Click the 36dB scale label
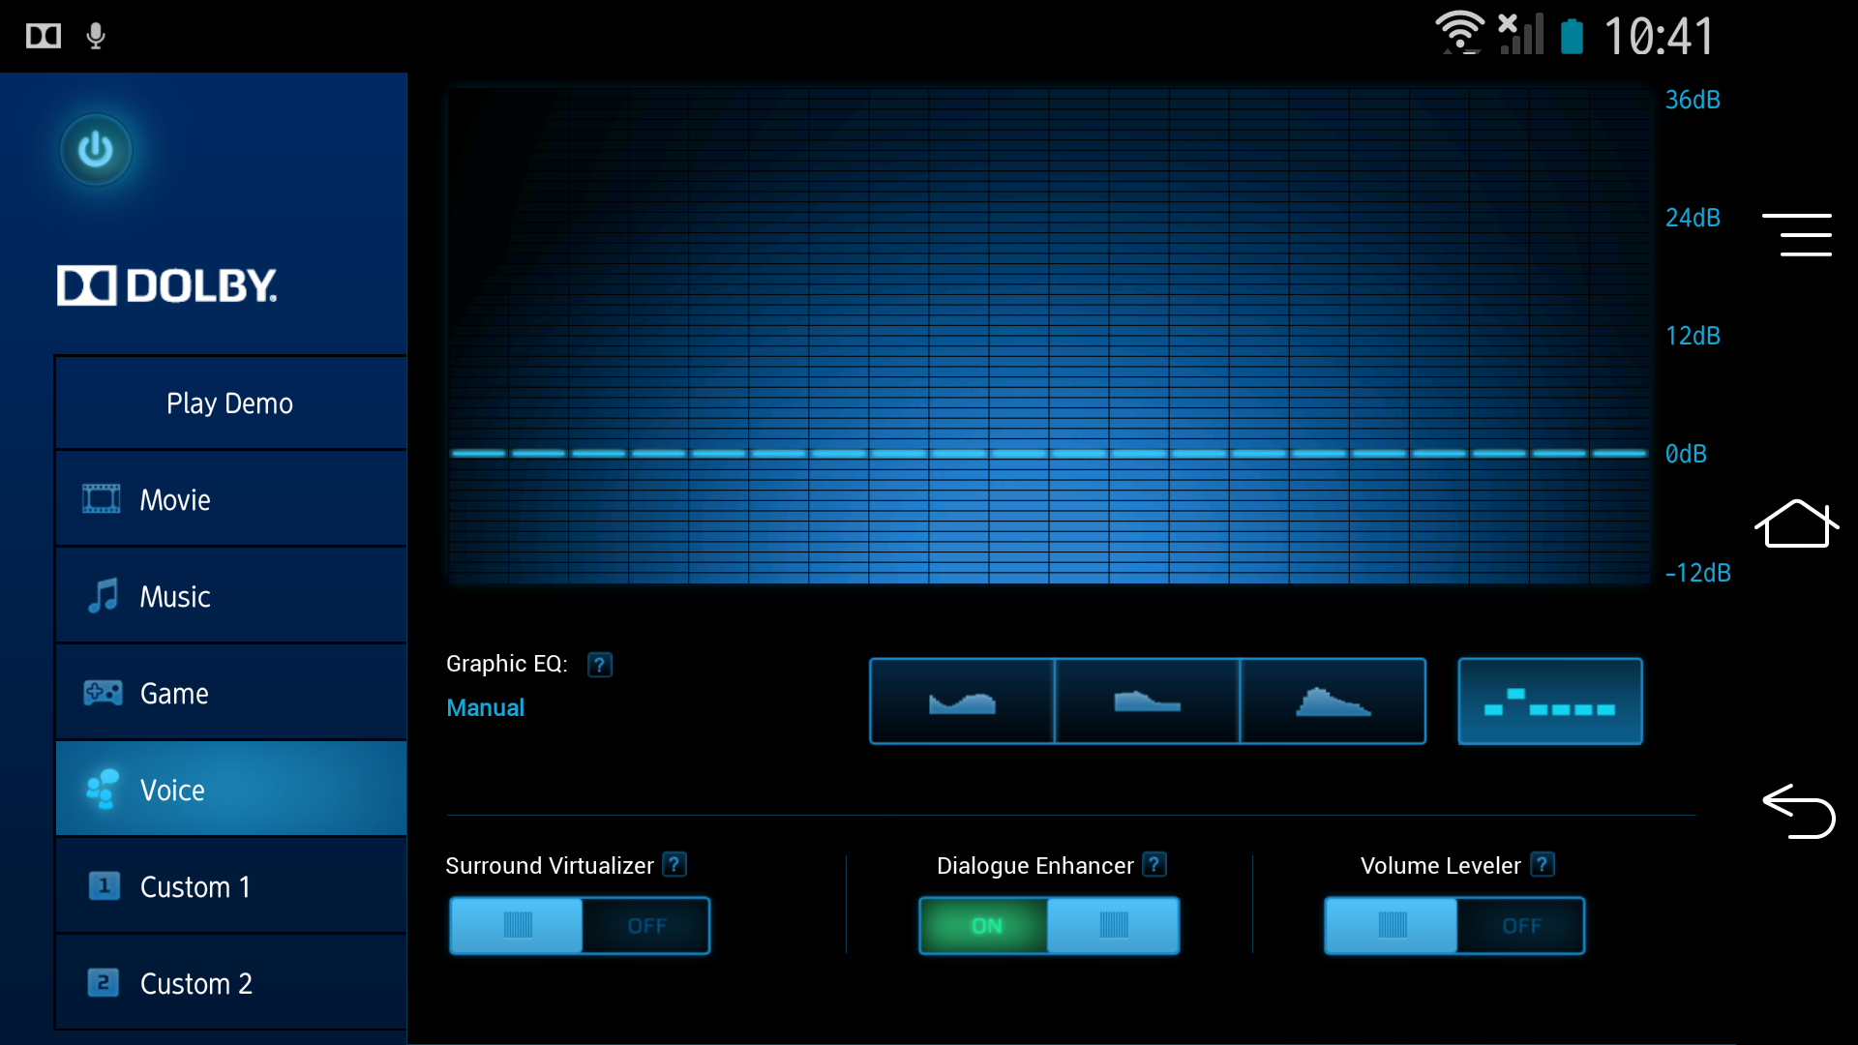 (1693, 100)
